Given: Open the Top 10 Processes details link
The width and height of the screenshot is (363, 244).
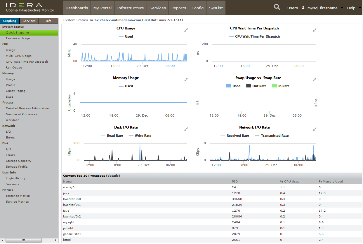Looking at the screenshot, I should tap(113, 175).
